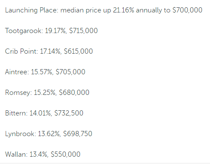Click the Wallan suburb entry

tap(43, 154)
